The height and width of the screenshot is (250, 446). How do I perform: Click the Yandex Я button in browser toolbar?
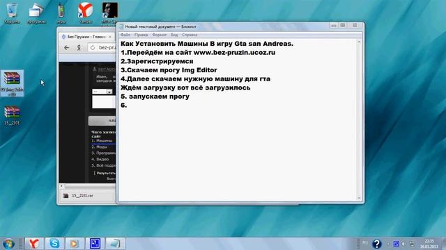pyautogui.click(x=79, y=48)
